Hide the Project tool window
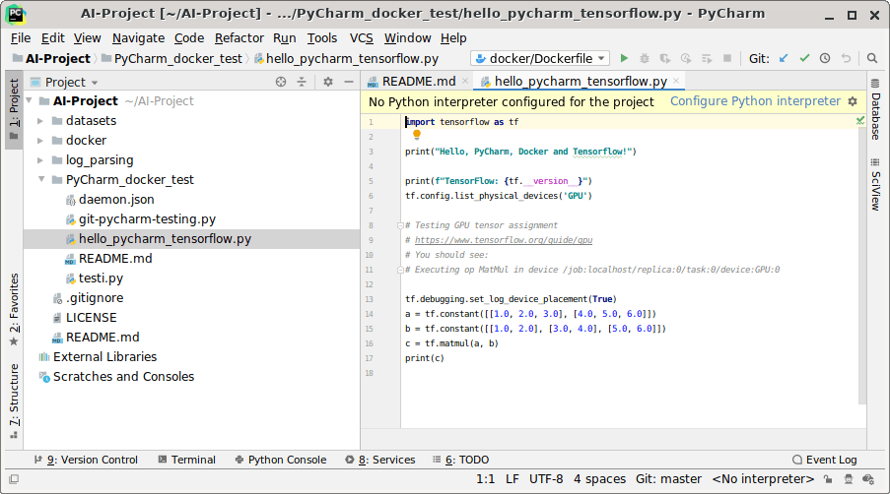This screenshot has width=890, height=494. coord(349,82)
